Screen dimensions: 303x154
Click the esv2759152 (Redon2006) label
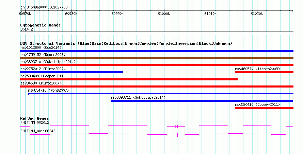click(43, 55)
